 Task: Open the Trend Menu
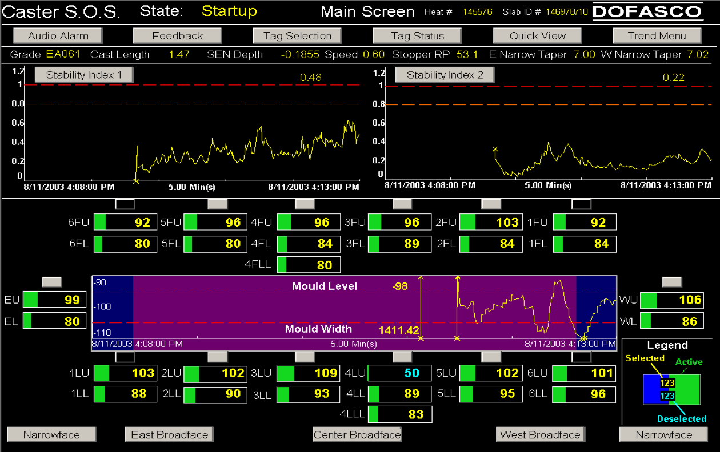tap(657, 35)
